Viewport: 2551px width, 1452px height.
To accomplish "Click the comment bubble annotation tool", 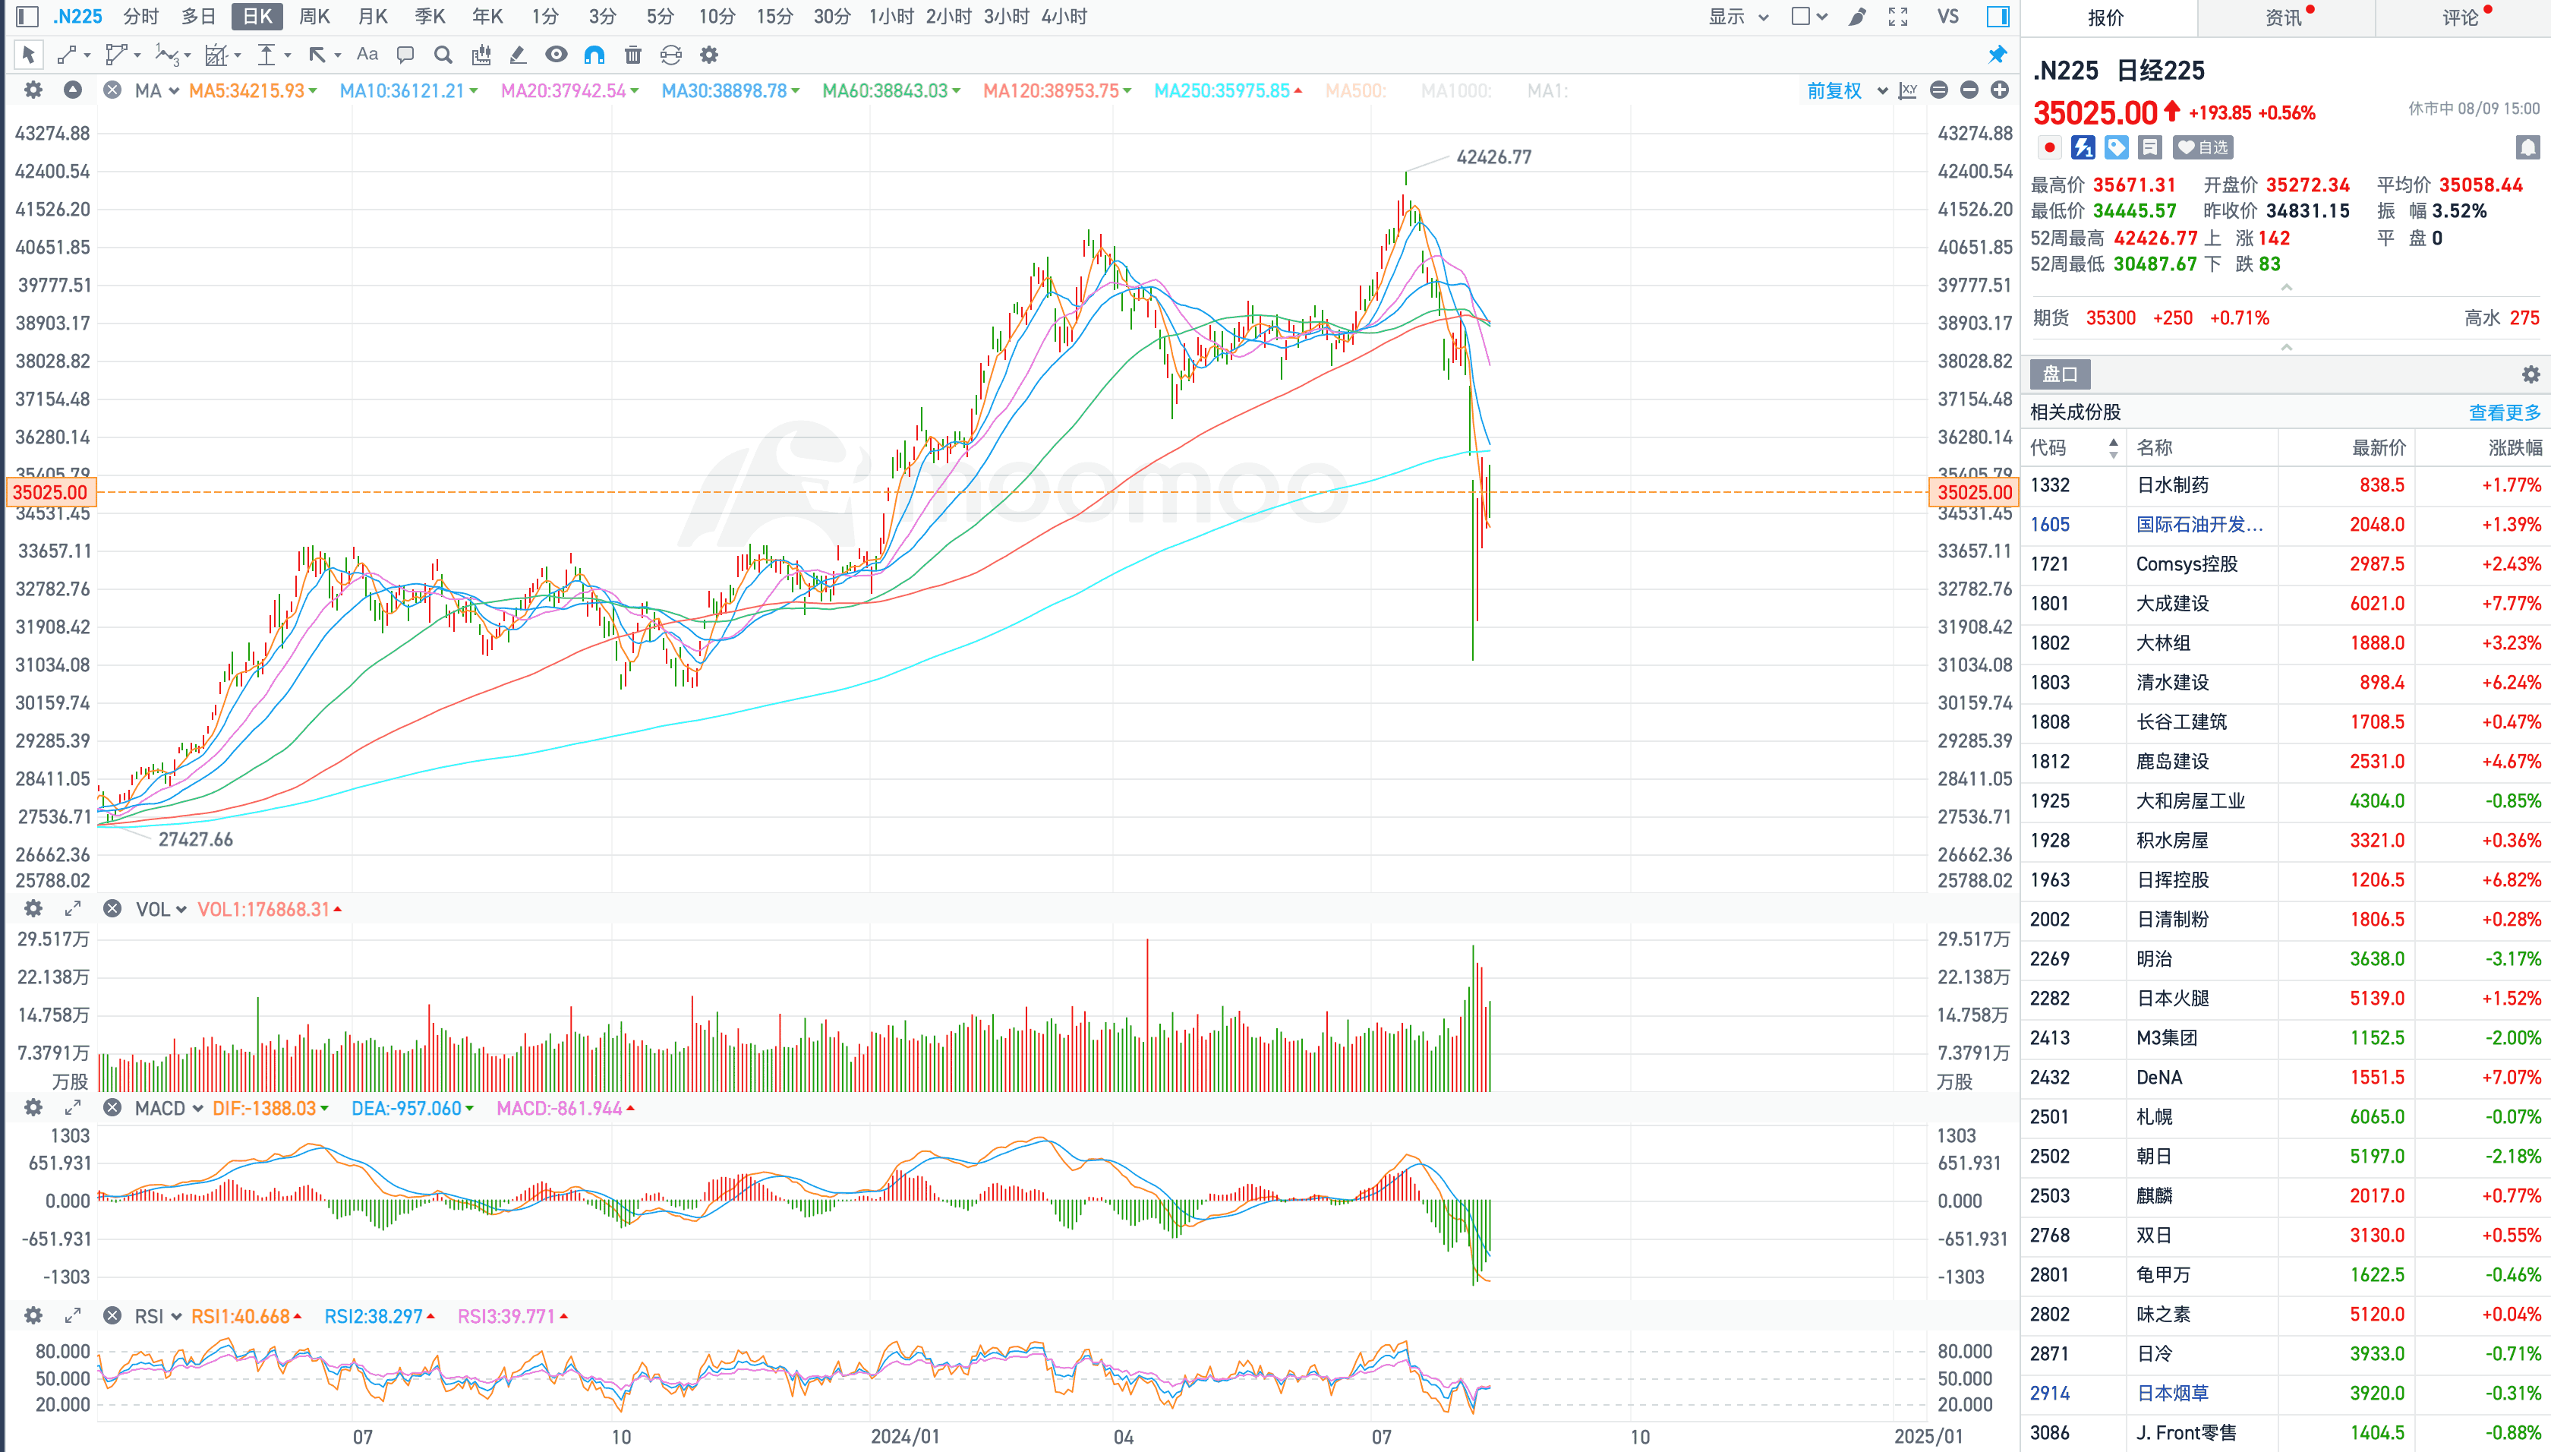I will 405,55.
